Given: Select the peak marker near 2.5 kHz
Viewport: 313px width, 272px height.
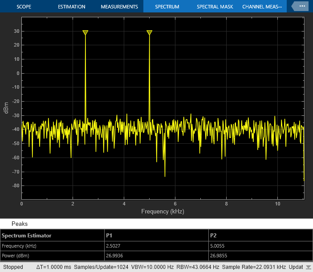Looking at the screenshot, I should point(85,32).
